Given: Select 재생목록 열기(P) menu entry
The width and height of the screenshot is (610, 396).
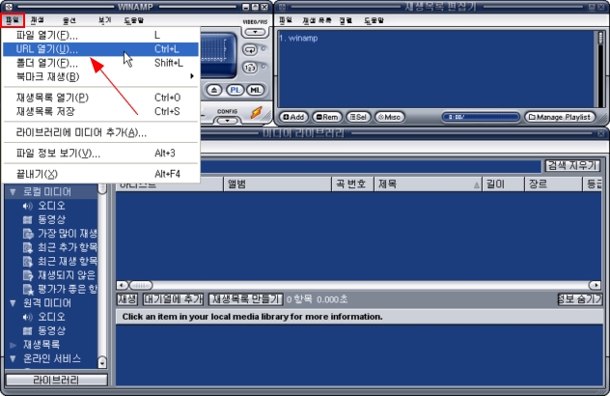Looking at the screenshot, I should click(x=100, y=98).
